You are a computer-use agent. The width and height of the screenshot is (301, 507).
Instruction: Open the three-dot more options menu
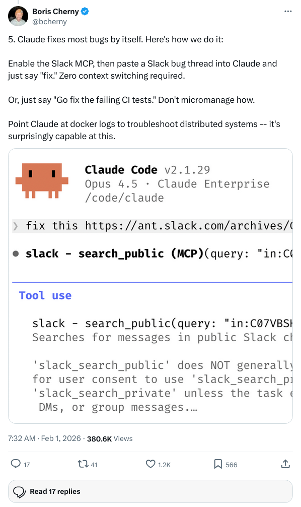tap(288, 11)
